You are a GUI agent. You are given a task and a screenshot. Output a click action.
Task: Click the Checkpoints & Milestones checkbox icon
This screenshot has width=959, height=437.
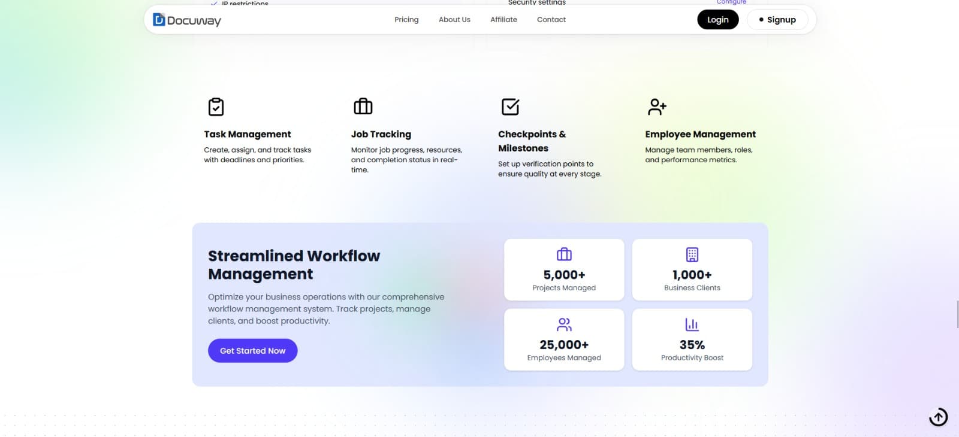coord(510,107)
